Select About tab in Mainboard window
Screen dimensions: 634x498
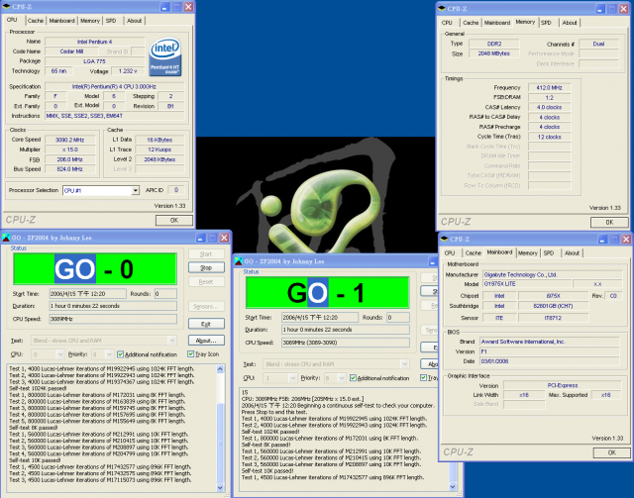pos(572,253)
